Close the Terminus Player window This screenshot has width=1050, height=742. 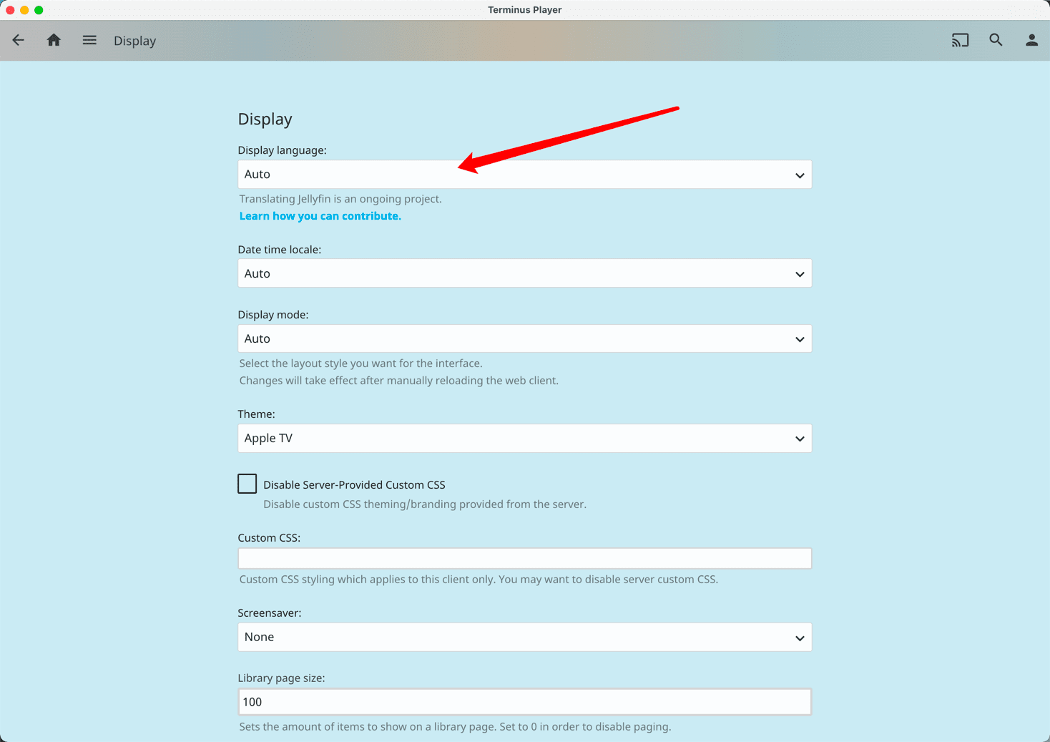point(10,10)
